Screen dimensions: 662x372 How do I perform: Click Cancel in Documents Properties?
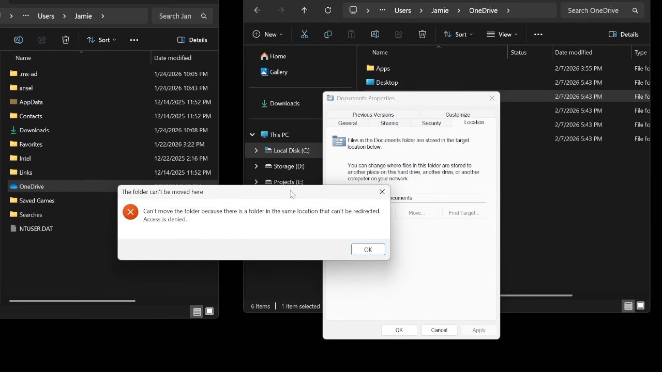click(x=439, y=330)
